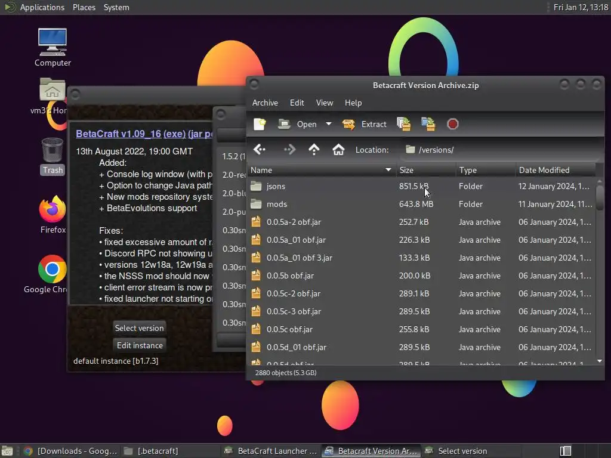Image resolution: width=611 pixels, height=458 pixels.
Task: Click the Home location icon
Action: pos(338,150)
